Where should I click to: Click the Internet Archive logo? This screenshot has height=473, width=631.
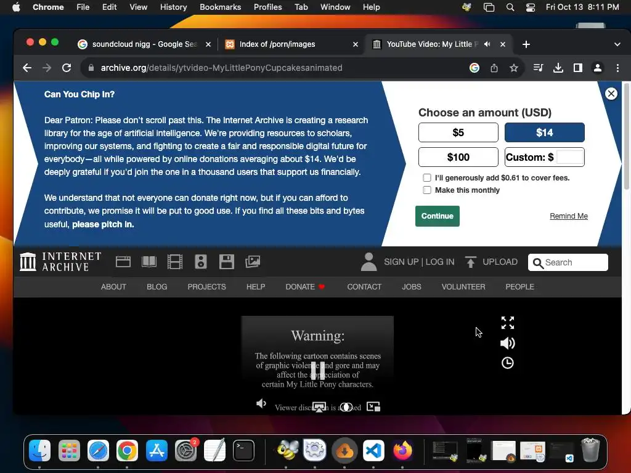point(61,262)
